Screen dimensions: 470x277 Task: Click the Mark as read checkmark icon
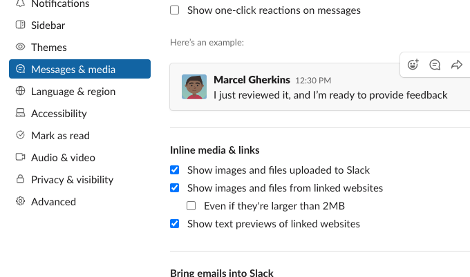point(20,135)
